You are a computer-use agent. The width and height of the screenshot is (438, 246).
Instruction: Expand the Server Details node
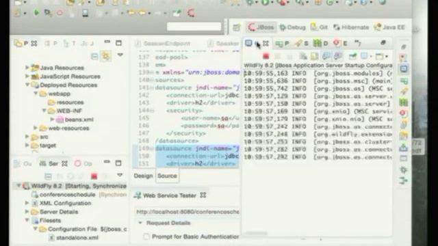click(x=27, y=211)
